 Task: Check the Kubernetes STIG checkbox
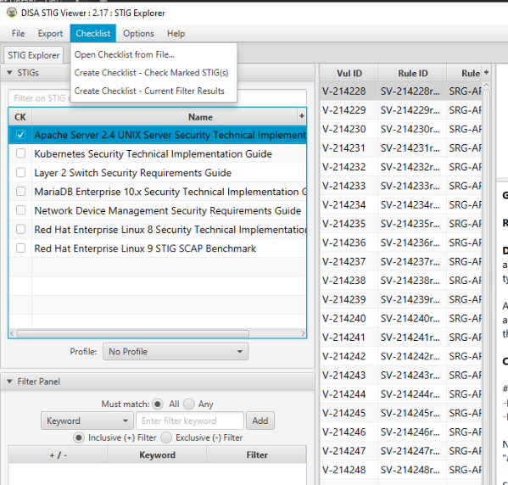pyautogui.click(x=20, y=153)
